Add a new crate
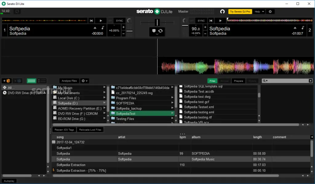The width and height of the screenshot is (315, 184). pyautogui.click(x=6, y=81)
